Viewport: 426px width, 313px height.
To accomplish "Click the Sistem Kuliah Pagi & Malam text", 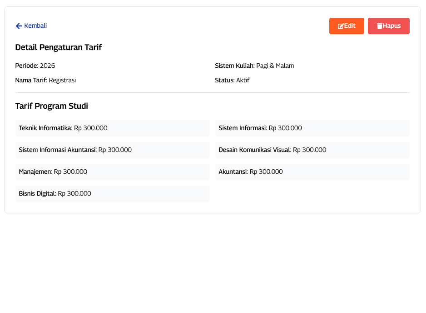I will (254, 66).
